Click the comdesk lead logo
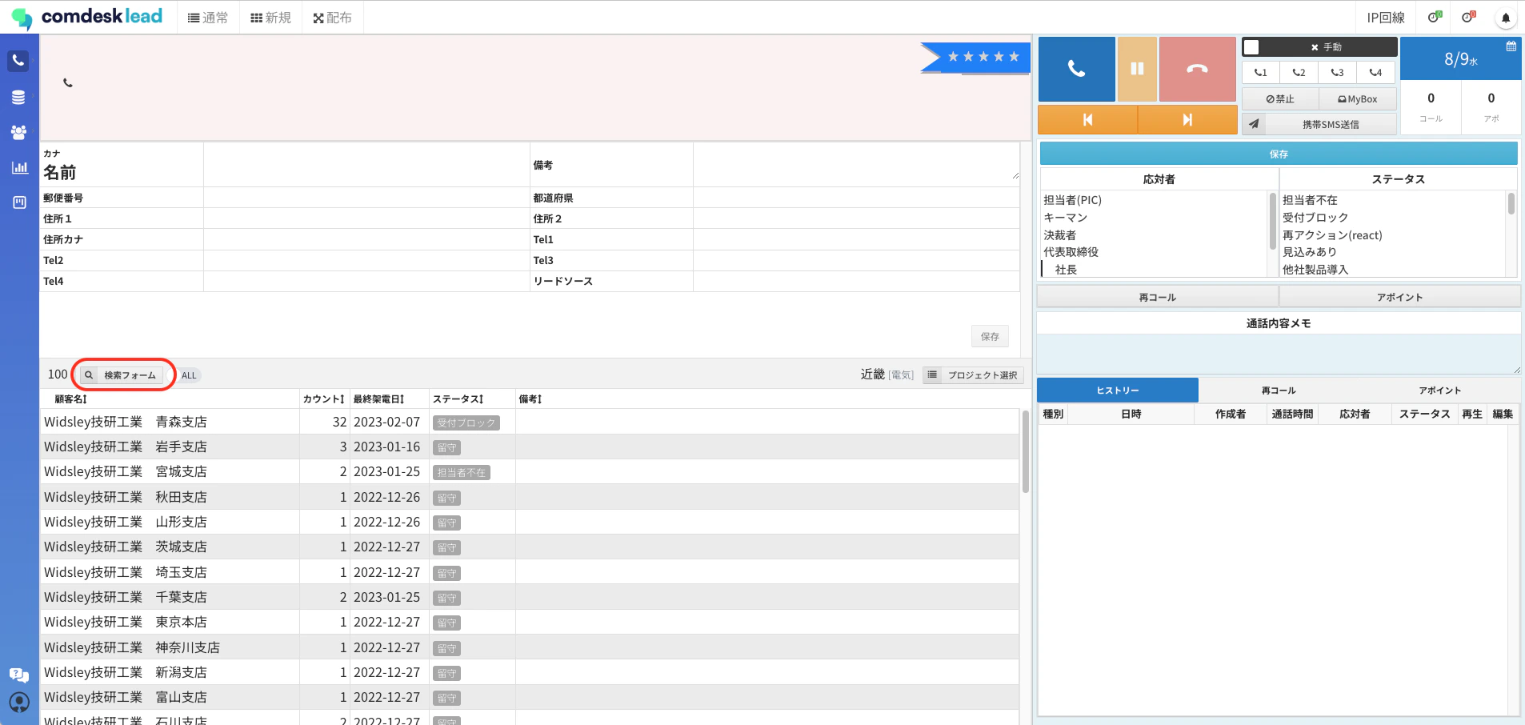This screenshot has width=1525, height=725. [87, 17]
